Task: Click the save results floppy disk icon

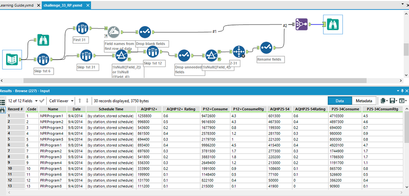Action: pos(391,101)
